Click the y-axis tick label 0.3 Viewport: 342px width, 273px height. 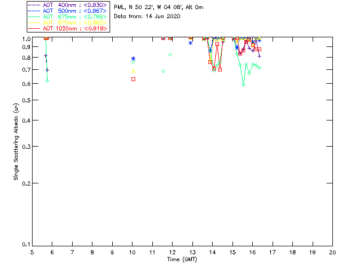pyautogui.click(x=26, y=147)
